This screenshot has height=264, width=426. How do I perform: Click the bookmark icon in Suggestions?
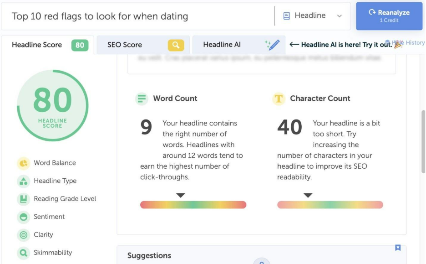coord(398,248)
